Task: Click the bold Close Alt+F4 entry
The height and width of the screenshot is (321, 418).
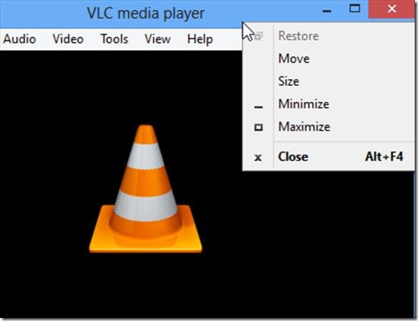Action: pos(328,157)
